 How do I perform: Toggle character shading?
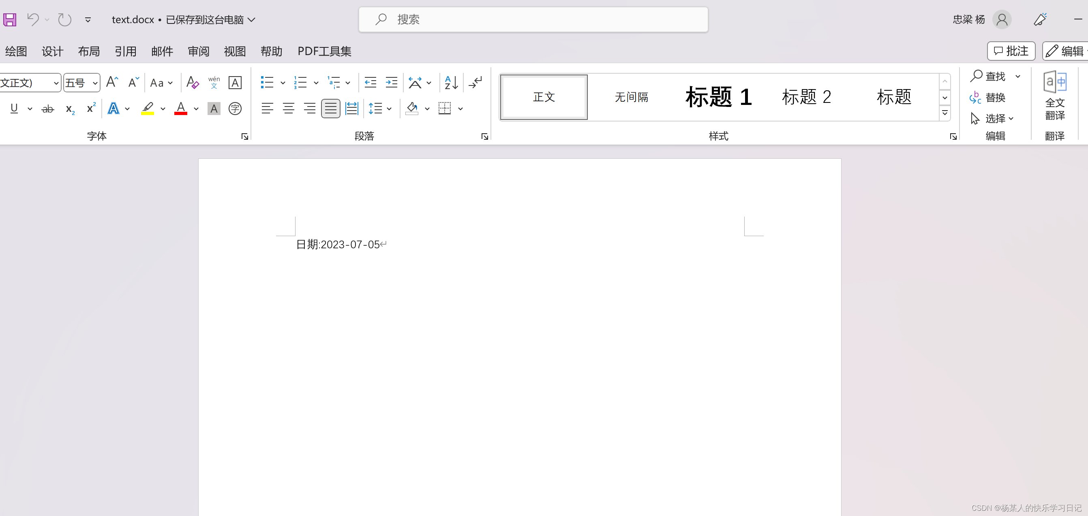(x=214, y=109)
